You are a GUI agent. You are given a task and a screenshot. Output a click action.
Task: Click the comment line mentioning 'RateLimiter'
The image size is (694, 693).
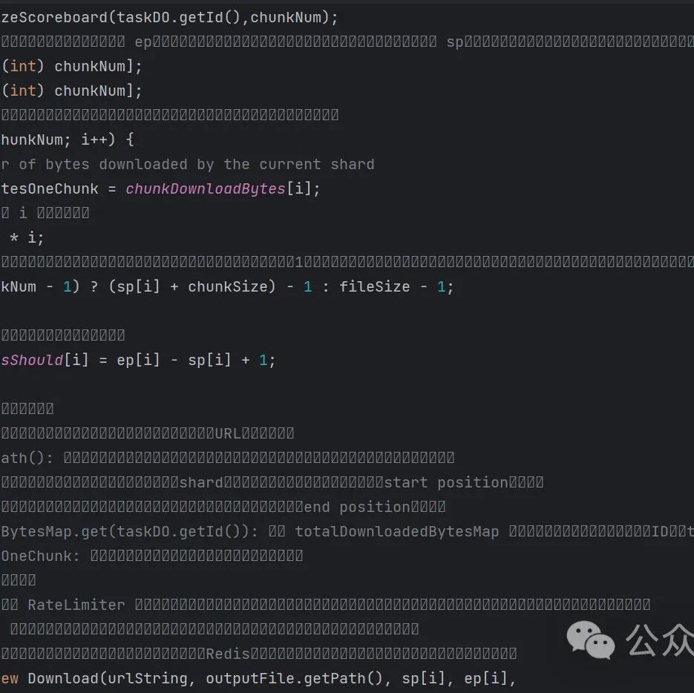(326, 605)
